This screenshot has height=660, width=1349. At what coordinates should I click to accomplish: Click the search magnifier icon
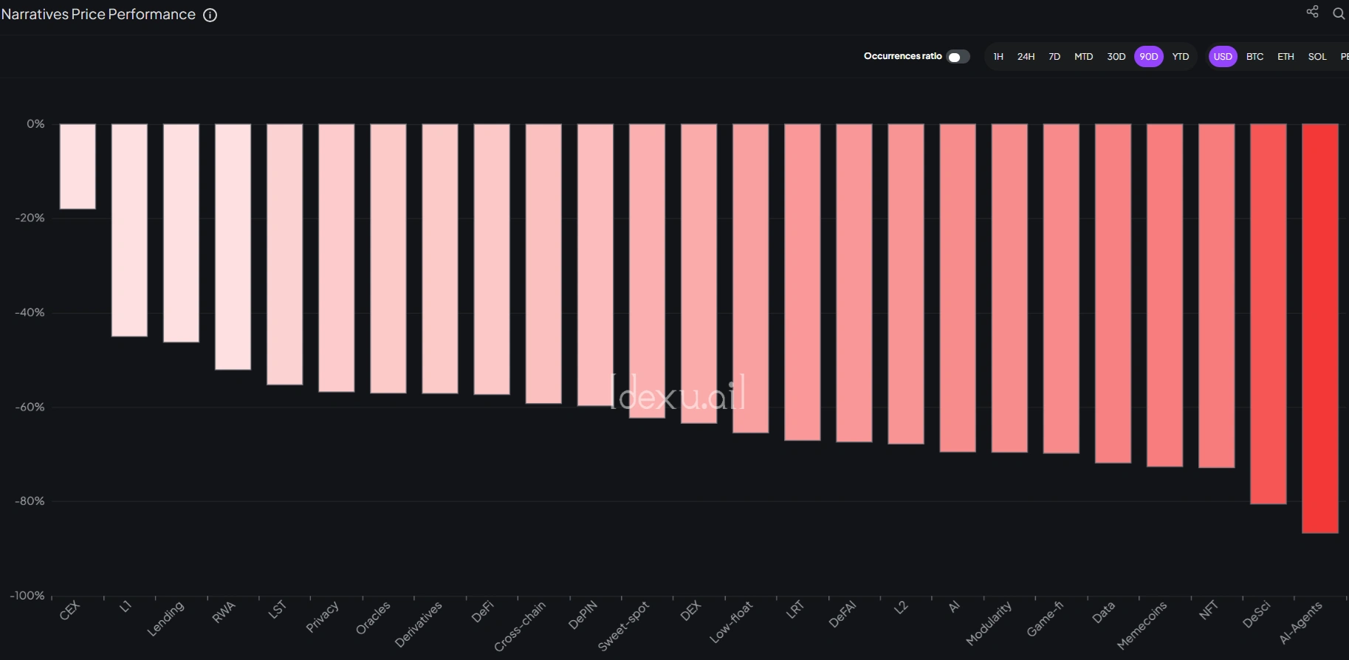click(x=1338, y=13)
